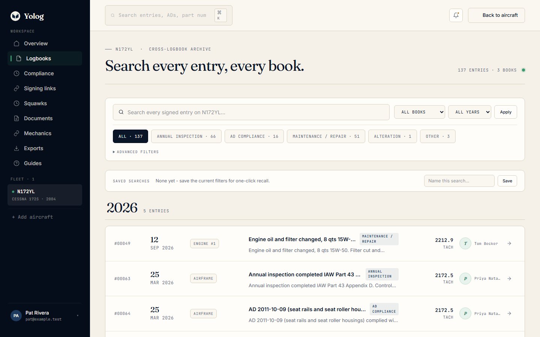The image size is (540, 337).
Task: Open notifications bell
Action: [x=456, y=15]
